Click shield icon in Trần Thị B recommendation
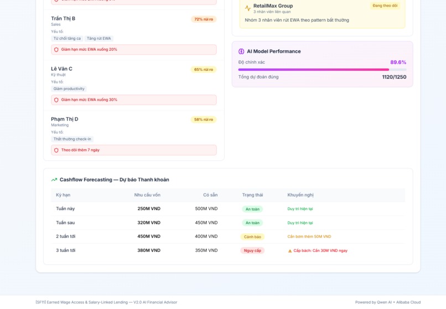 [x=56, y=49]
